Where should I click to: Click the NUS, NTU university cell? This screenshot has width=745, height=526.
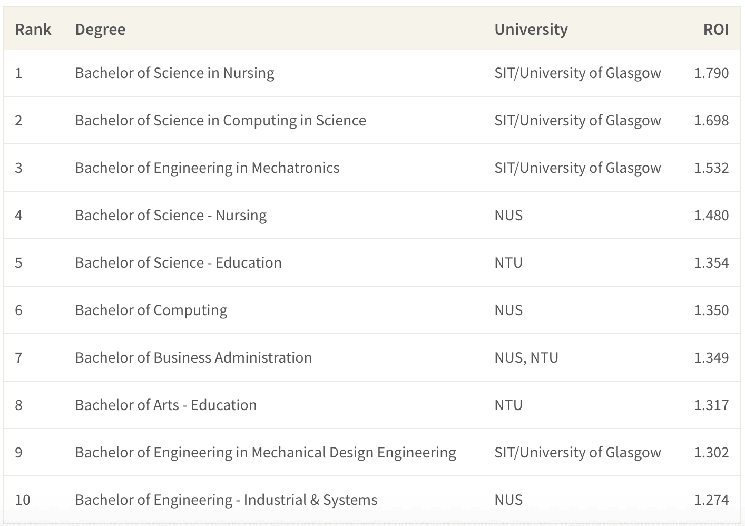(526, 358)
